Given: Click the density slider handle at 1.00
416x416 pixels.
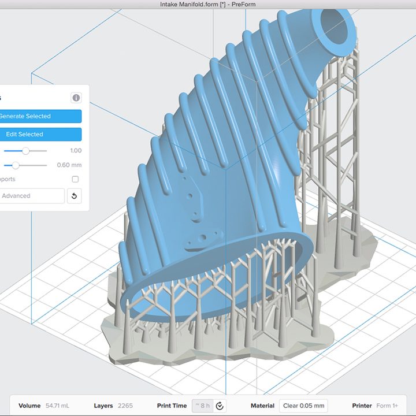Looking at the screenshot, I should [x=26, y=151].
